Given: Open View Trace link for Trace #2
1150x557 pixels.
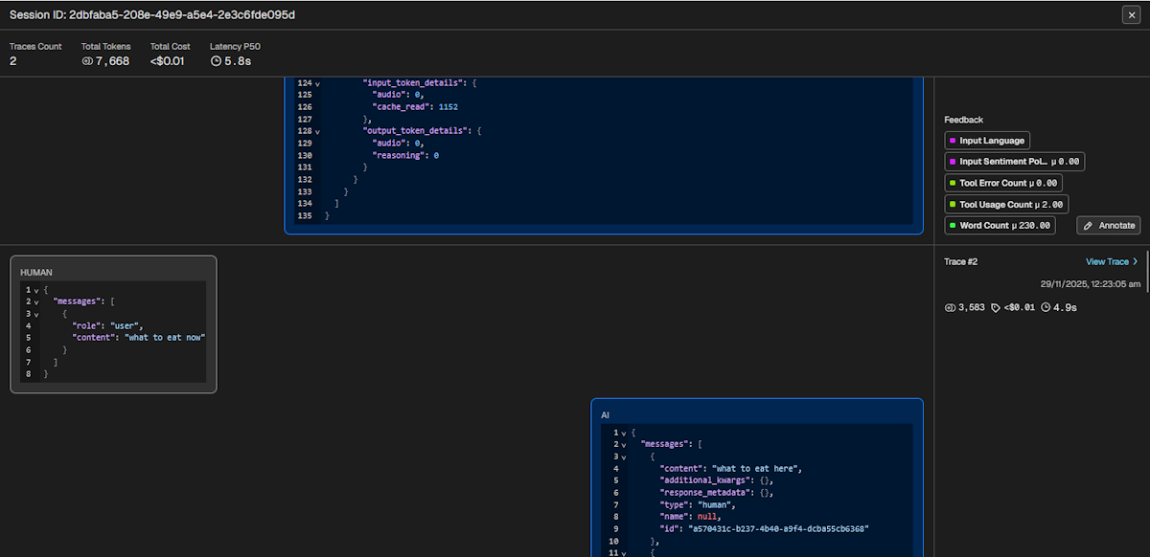Looking at the screenshot, I should pos(1107,261).
